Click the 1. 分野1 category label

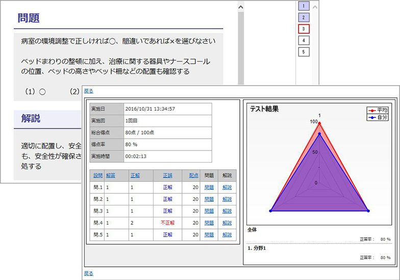(x=257, y=248)
